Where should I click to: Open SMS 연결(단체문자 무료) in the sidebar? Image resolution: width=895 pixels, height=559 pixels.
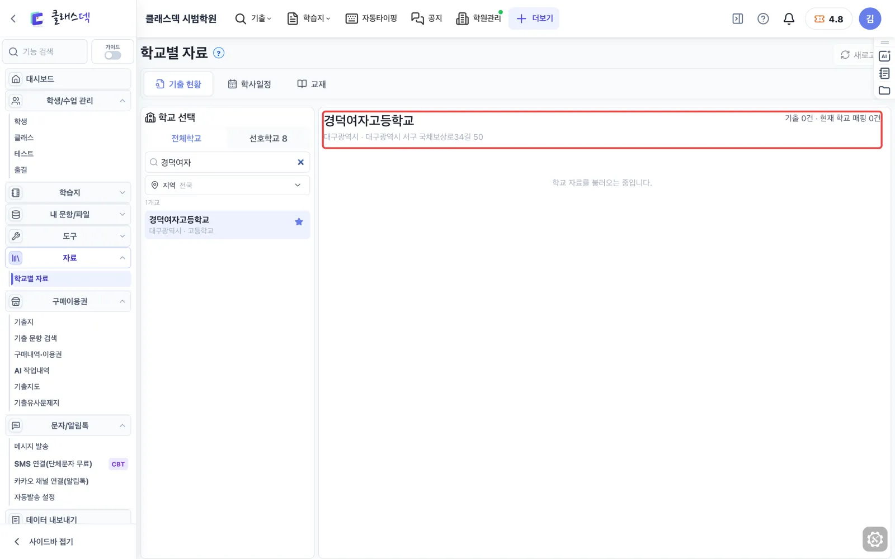point(53,464)
